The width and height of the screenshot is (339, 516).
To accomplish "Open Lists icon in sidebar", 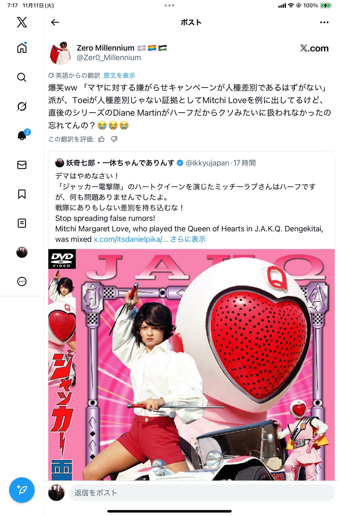I will tap(22, 223).
